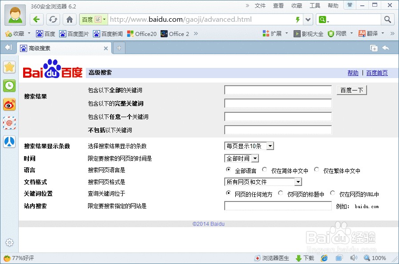Open the 翻译 translate tool
The width and height of the screenshot is (399, 264).
tap(371, 34)
